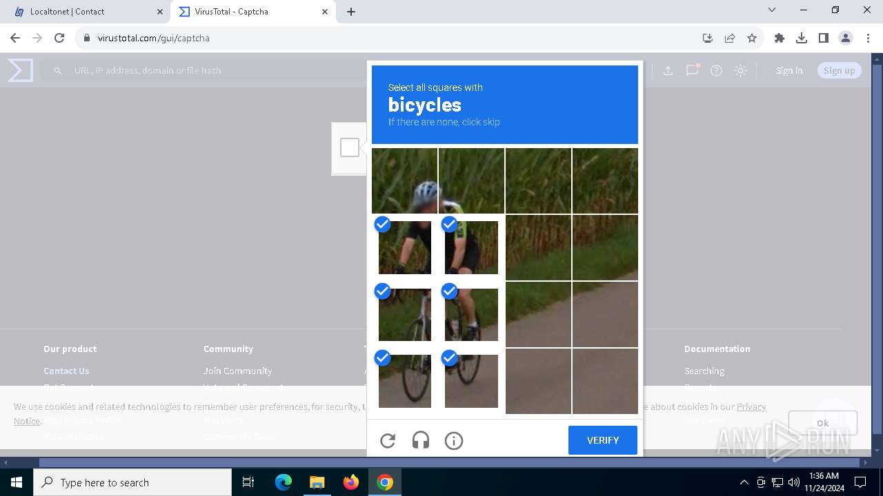Screen dimensions: 883x496
Task: Tick the unchecked reCAPTCHA checkbox behind the challenge
Action: point(350,147)
